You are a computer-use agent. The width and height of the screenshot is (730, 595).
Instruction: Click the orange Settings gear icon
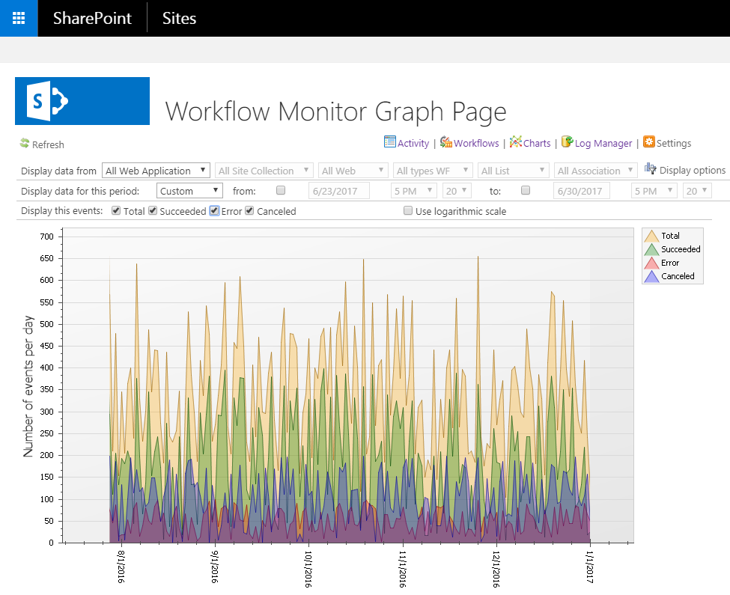click(648, 142)
